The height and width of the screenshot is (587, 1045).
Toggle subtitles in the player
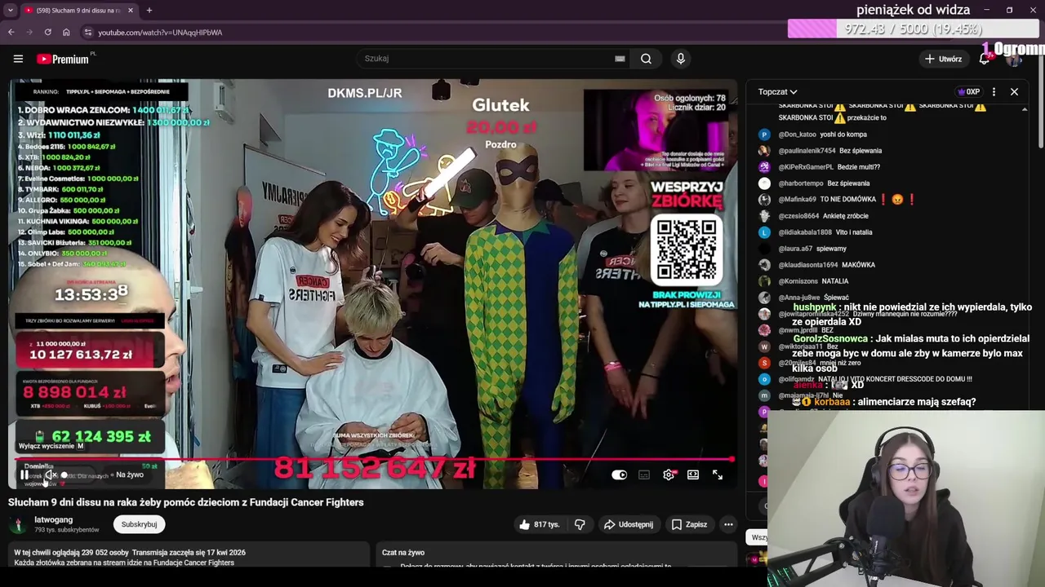click(644, 474)
